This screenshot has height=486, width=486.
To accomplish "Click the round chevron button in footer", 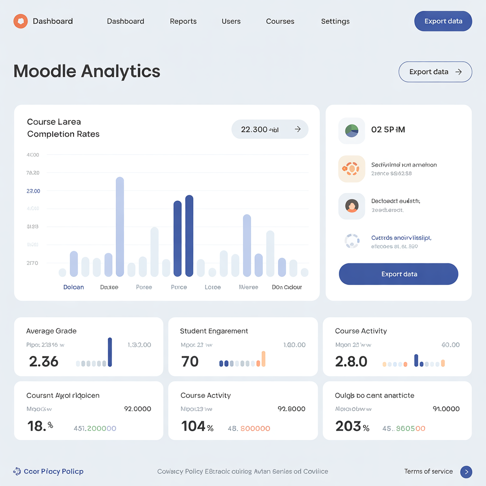I will pyautogui.click(x=466, y=472).
